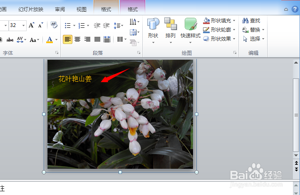Image resolution: width=300 pixels, height=195 pixels.
Task: Open the 形状 shapes gallery
Action: 153,31
